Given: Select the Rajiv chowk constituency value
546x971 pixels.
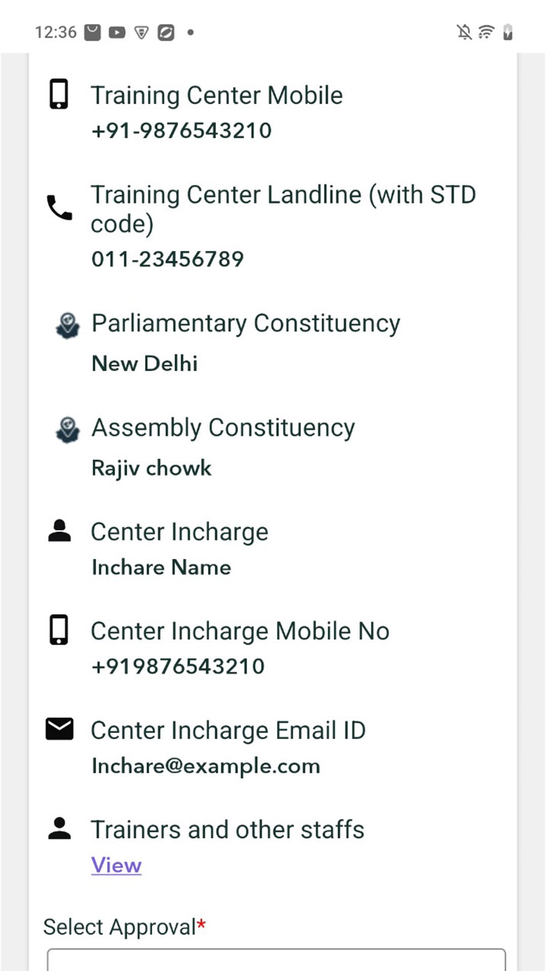Looking at the screenshot, I should (x=151, y=468).
